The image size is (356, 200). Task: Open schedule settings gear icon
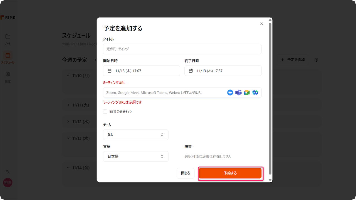click(x=316, y=60)
